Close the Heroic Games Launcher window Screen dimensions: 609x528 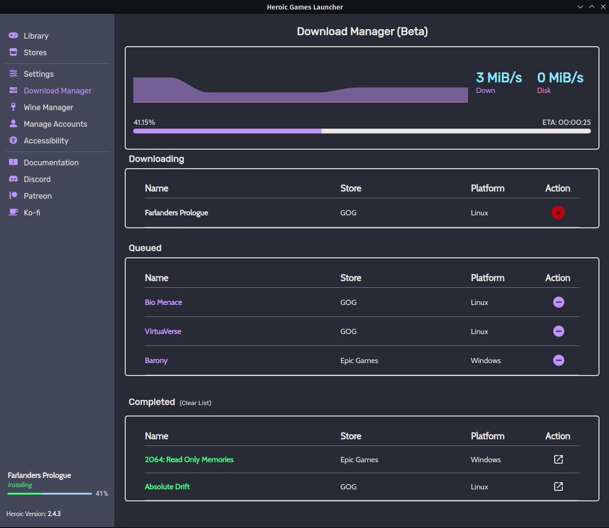[x=602, y=7]
